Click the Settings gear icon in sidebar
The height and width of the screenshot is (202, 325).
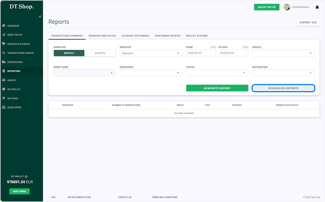coord(4,98)
